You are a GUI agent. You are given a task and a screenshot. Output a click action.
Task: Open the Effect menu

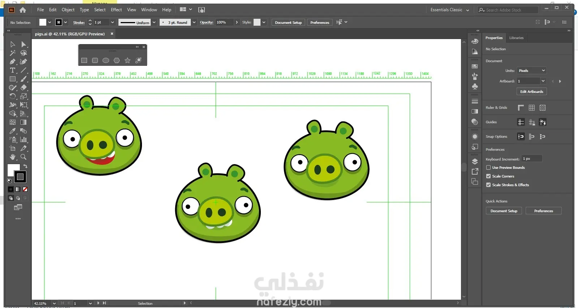click(x=116, y=10)
